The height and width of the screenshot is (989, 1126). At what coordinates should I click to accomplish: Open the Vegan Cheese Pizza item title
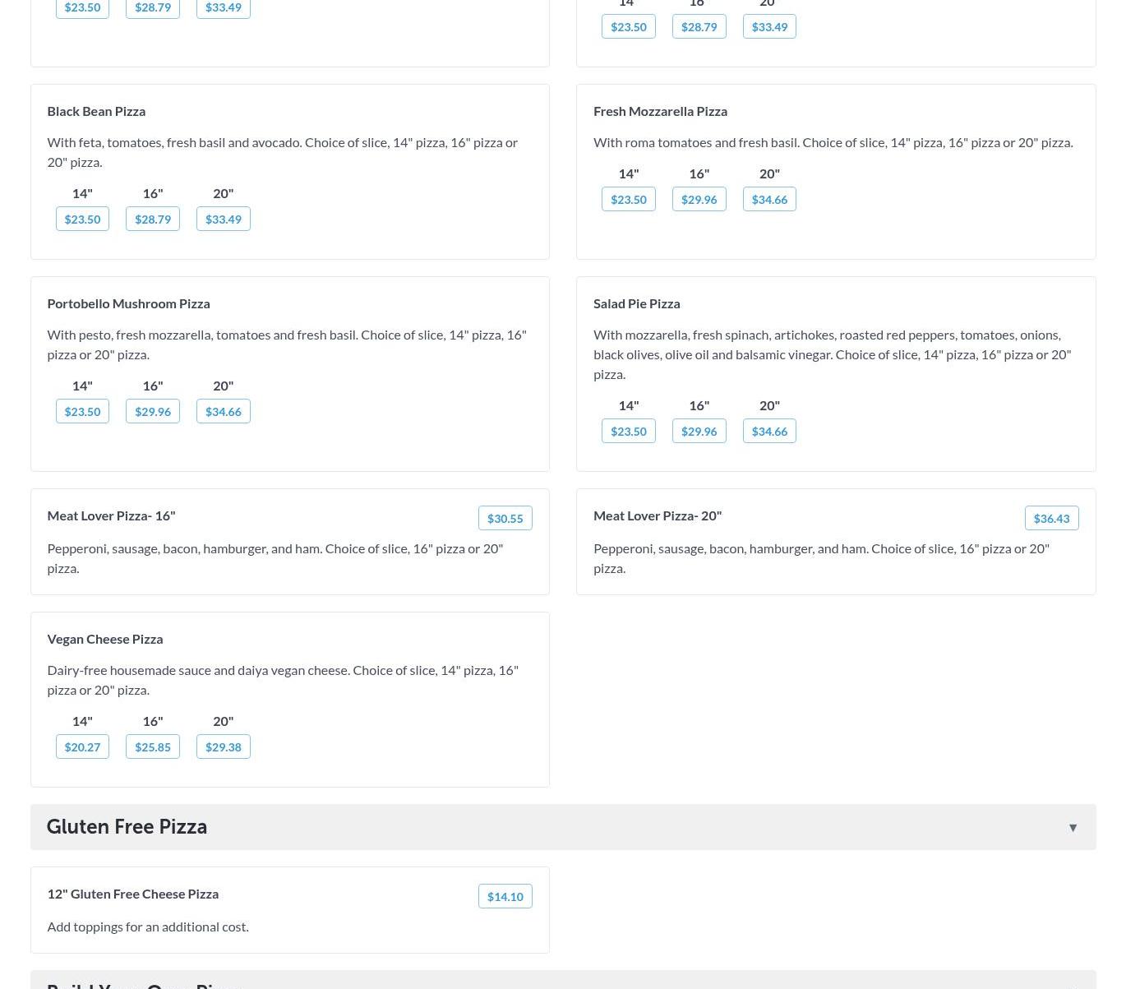(x=104, y=639)
